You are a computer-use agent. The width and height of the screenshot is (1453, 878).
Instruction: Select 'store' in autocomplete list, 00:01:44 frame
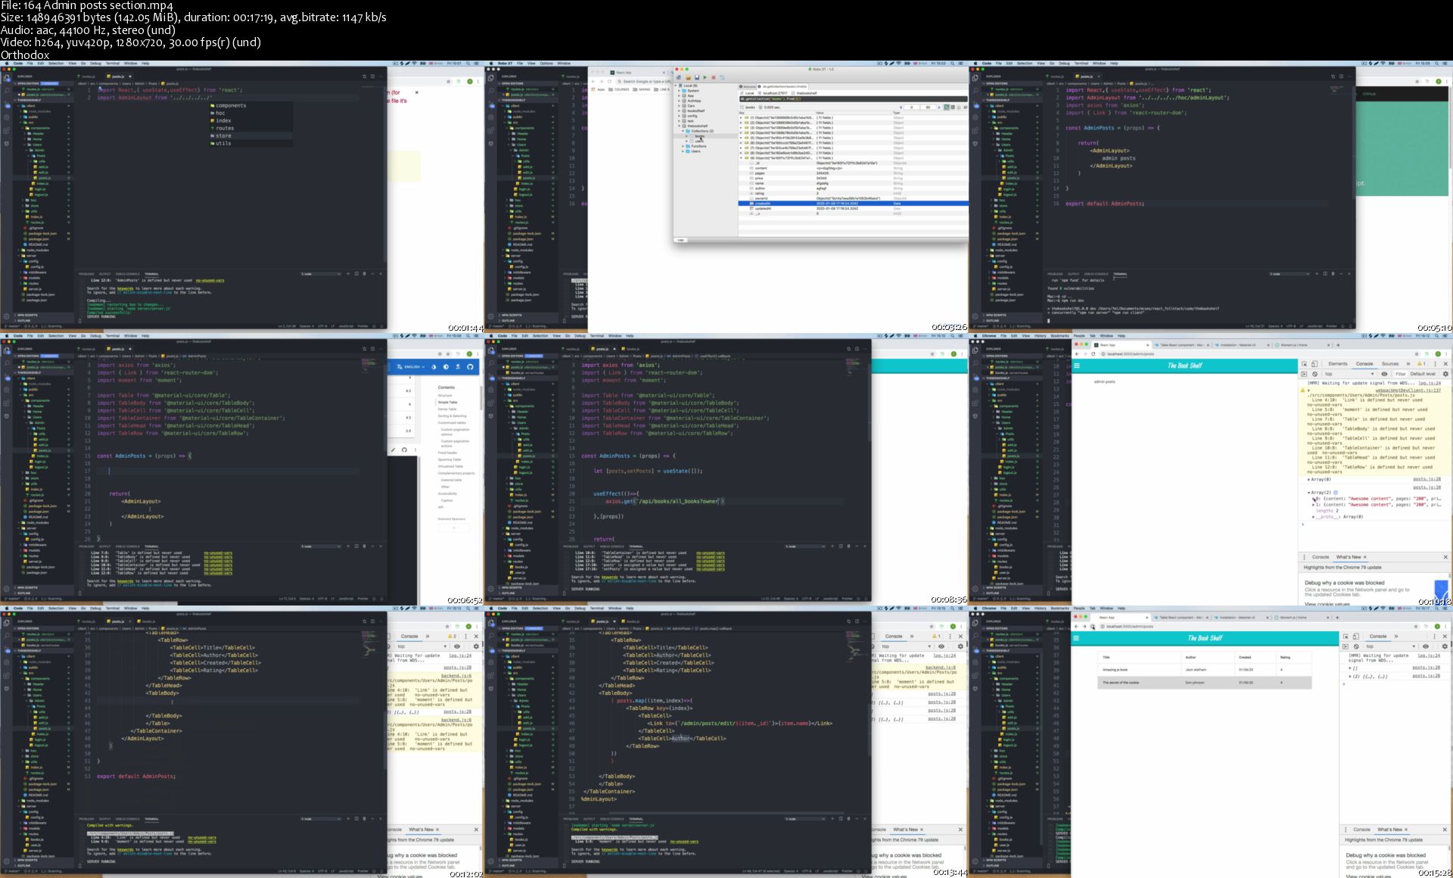224,135
